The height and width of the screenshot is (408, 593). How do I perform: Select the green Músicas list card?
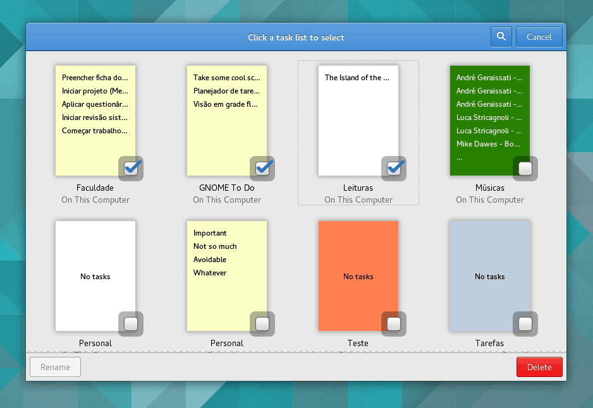coord(490,121)
